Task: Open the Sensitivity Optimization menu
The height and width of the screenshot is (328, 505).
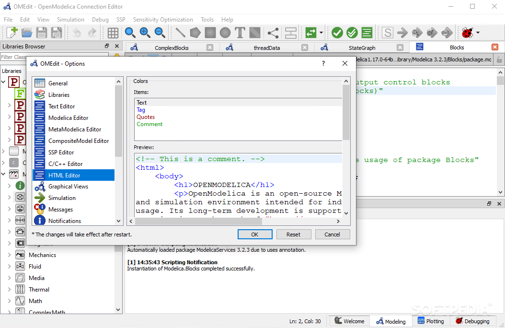Action: coord(163,20)
